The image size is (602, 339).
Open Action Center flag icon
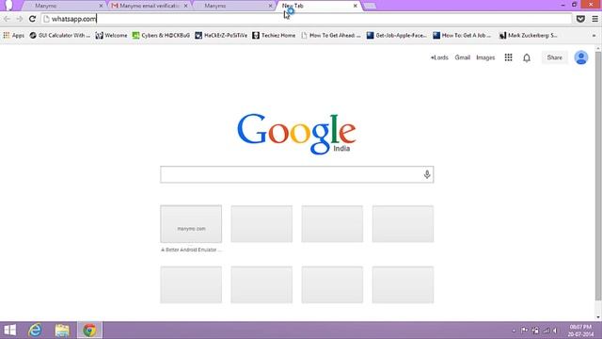(525, 331)
